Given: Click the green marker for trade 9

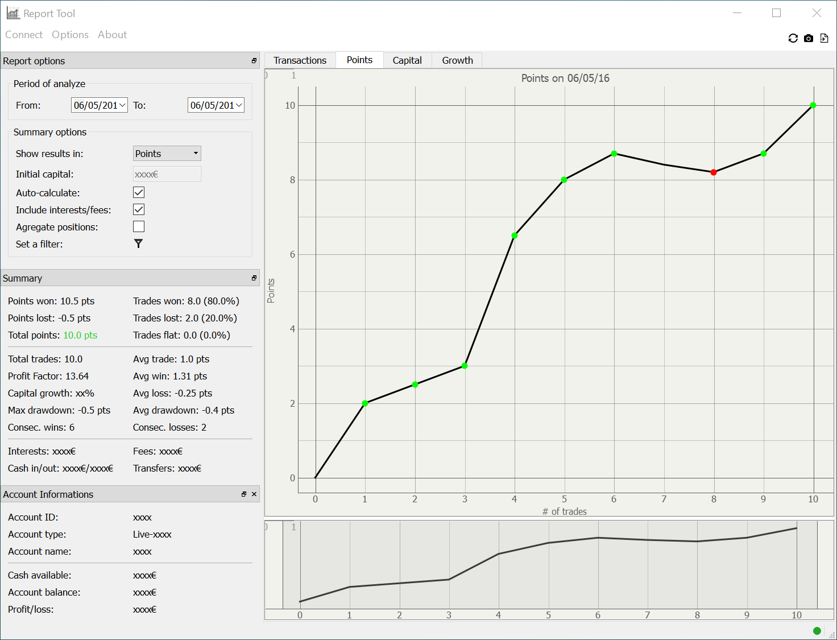Looking at the screenshot, I should point(764,154).
